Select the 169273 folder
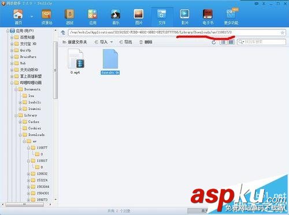The image size is (289, 215). pyautogui.click(x=39, y=199)
